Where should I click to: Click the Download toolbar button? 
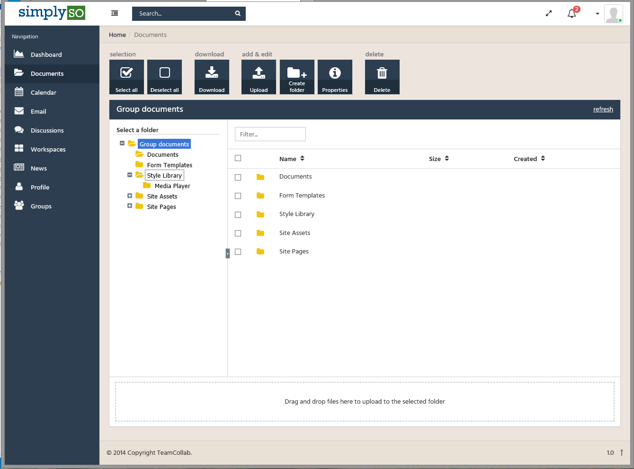(212, 77)
